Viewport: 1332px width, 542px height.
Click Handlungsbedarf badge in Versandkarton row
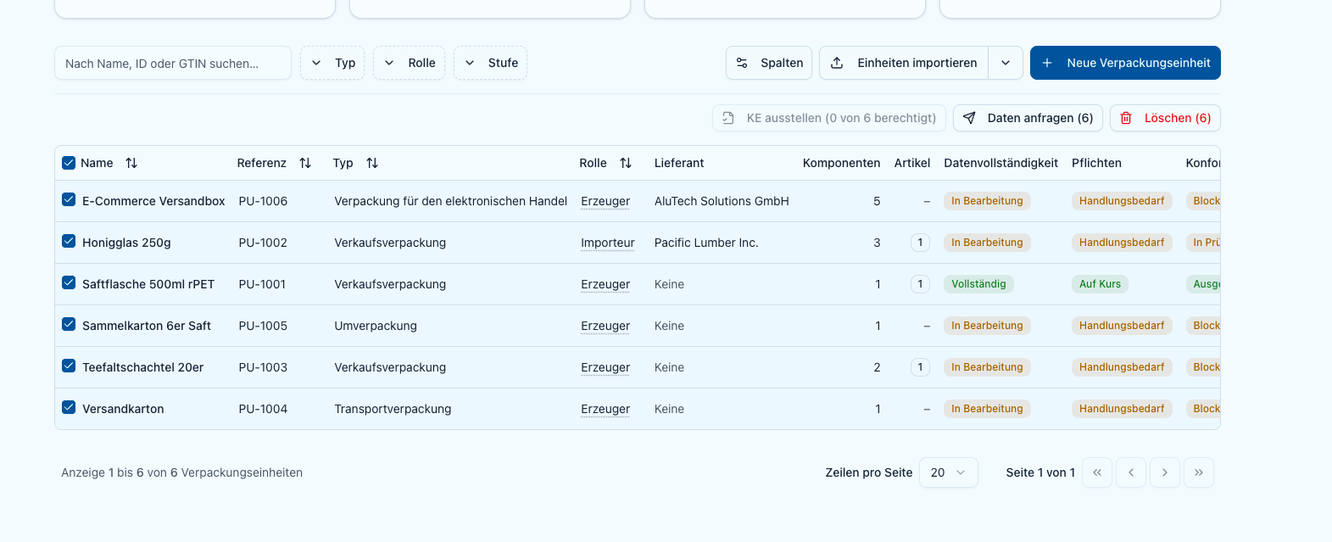coord(1122,409)
